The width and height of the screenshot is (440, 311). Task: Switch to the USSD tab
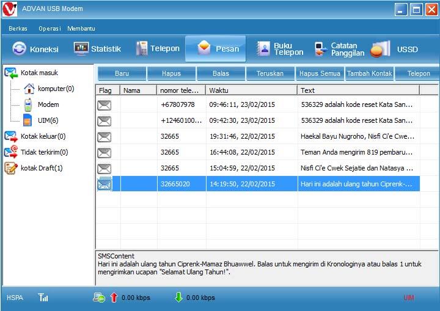[394, 49]
